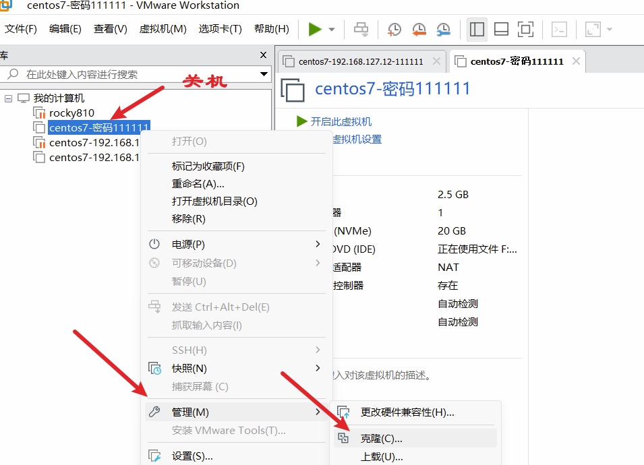Click the stretch guest display icon
The image size is (644, 465).
tap(593, 30)
